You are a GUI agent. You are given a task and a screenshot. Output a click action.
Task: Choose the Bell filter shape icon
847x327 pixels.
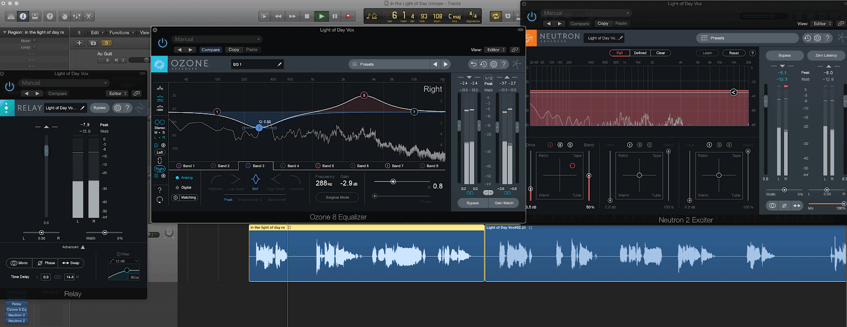[255, 180]
